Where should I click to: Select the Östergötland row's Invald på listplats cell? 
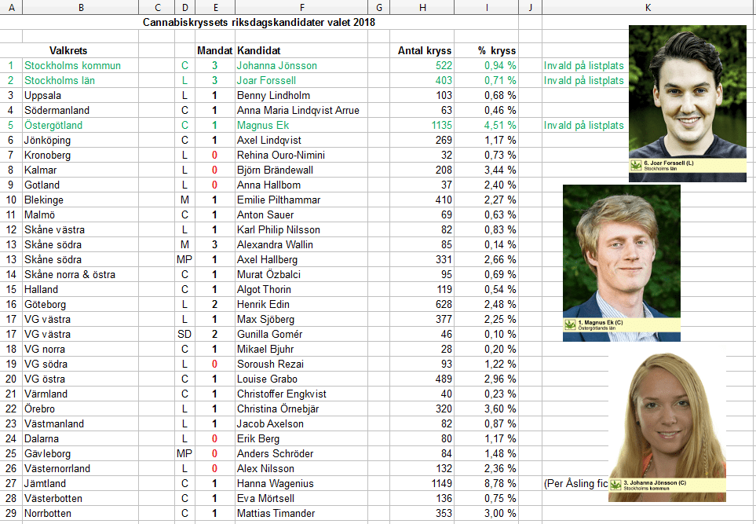point(583,126)
